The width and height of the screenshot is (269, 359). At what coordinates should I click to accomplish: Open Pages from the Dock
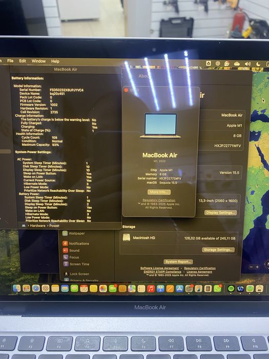[x=170, y=289]
